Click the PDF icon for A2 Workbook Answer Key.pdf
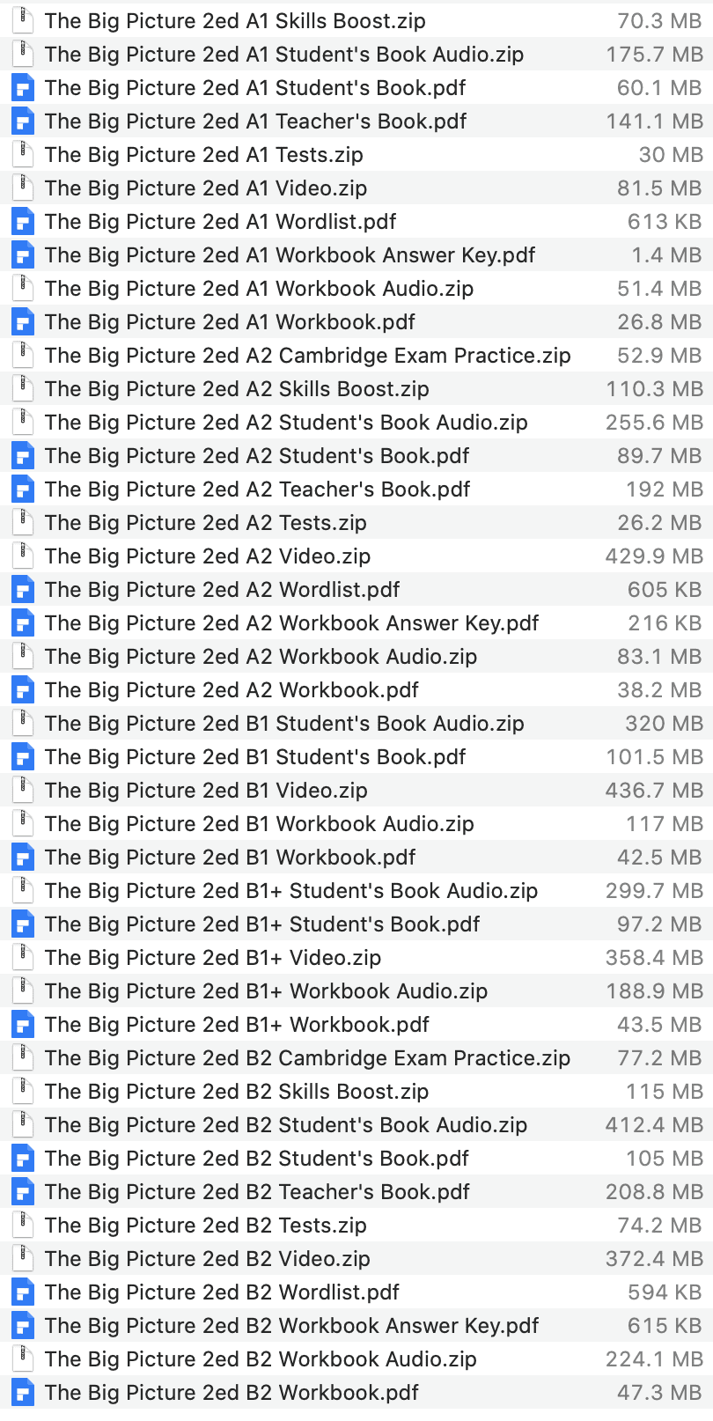The height and width of the screenshot is (1421, 713). click(x=23, y=623)
